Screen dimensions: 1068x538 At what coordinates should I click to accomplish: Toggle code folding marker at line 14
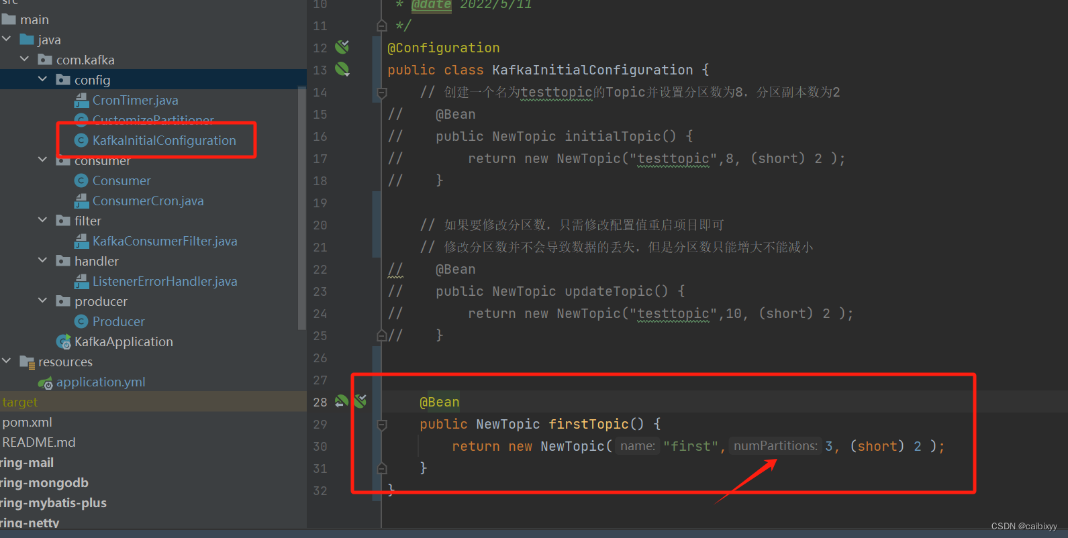pos(382,92)
